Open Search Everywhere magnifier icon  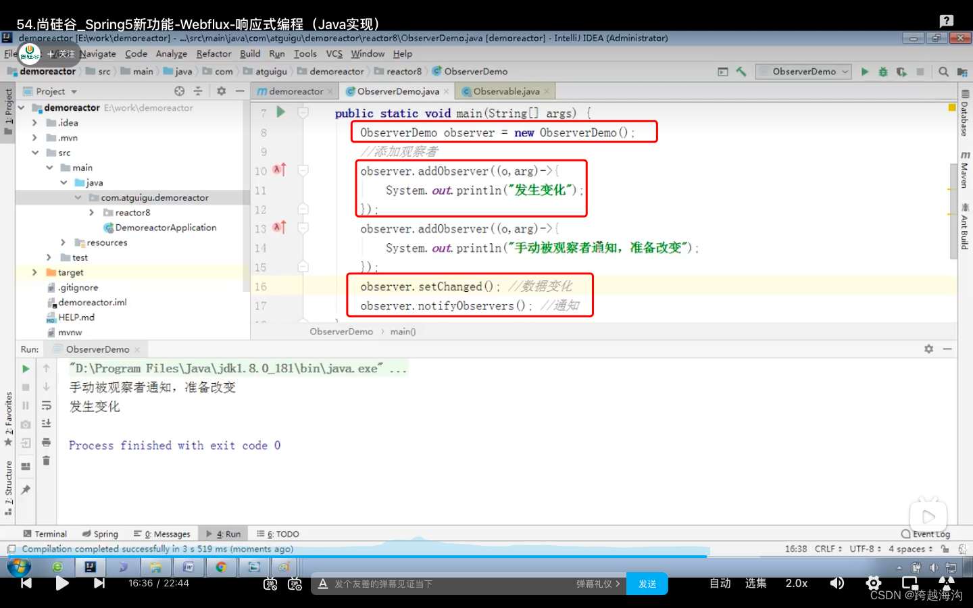click(x=943, y=72)
